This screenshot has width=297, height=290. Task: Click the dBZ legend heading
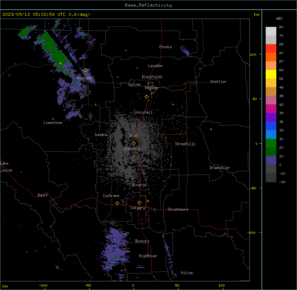pyautogui.click(x=279, y=18)
